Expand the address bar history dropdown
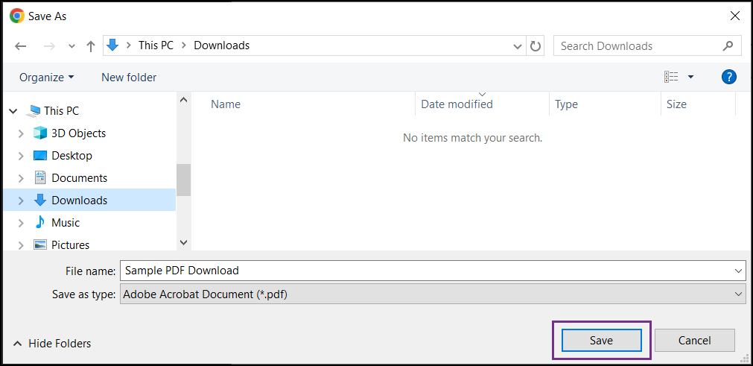Viewport: 753px width, 366px height. 518,47
